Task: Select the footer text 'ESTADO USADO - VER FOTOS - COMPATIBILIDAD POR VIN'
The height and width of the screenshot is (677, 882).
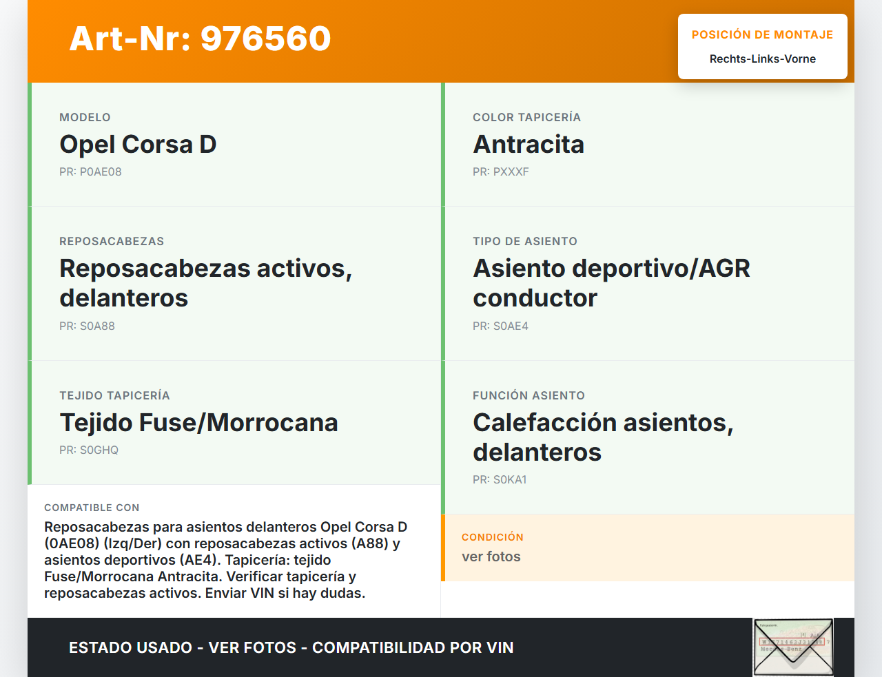Action: pyautogui.click(x=291, y=647)
